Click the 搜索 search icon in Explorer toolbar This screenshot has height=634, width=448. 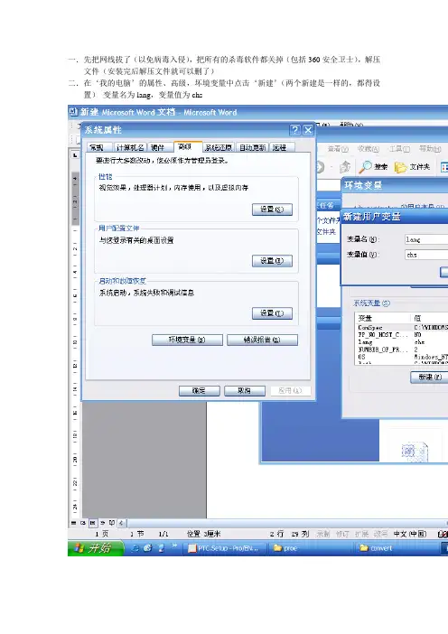(373, 166)
